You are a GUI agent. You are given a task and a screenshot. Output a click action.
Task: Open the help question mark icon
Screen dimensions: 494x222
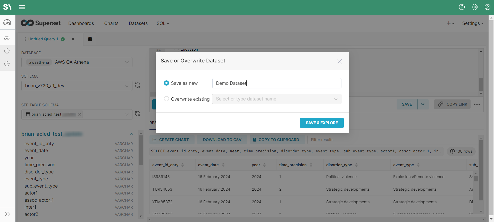pyautogui.click(x=462, y=7)
